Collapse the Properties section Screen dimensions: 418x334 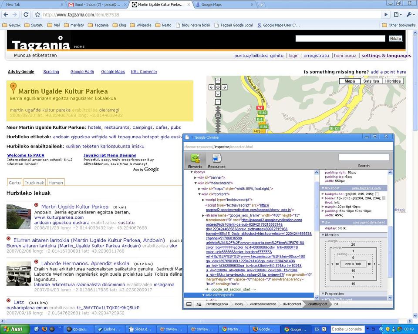click(323, 294)
